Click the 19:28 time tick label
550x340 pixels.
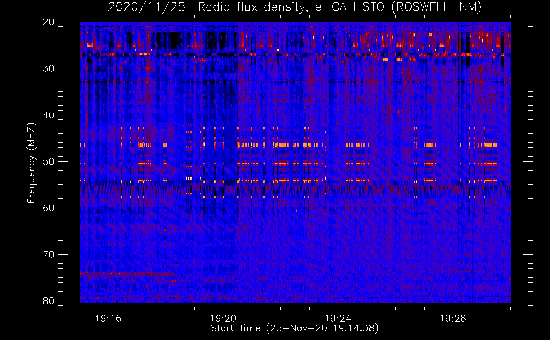[x=453, y=319]
